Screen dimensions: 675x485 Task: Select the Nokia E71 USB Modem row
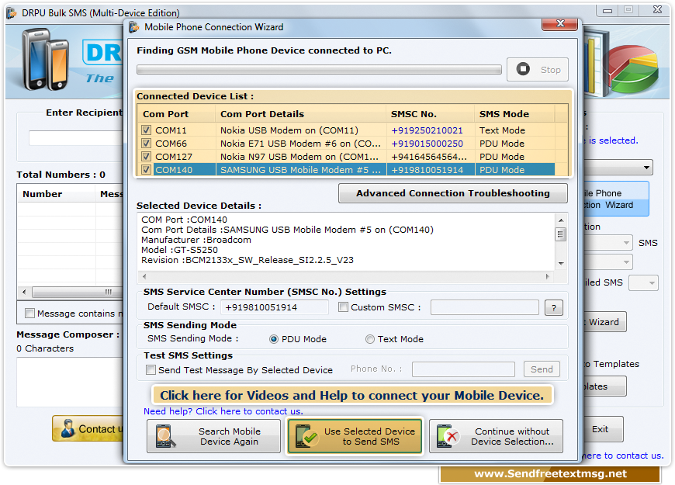346,144
